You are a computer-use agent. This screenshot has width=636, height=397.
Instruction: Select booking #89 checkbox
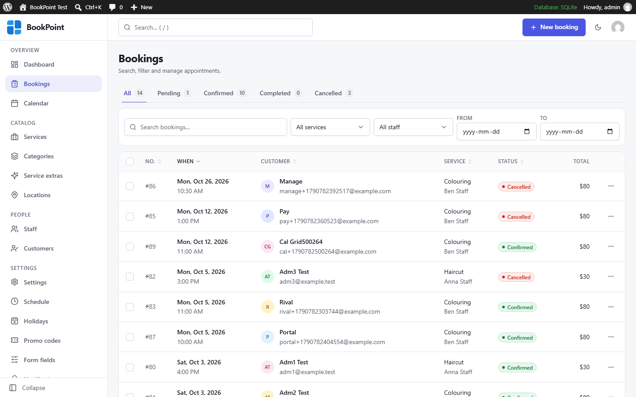[x=130, y=247]
